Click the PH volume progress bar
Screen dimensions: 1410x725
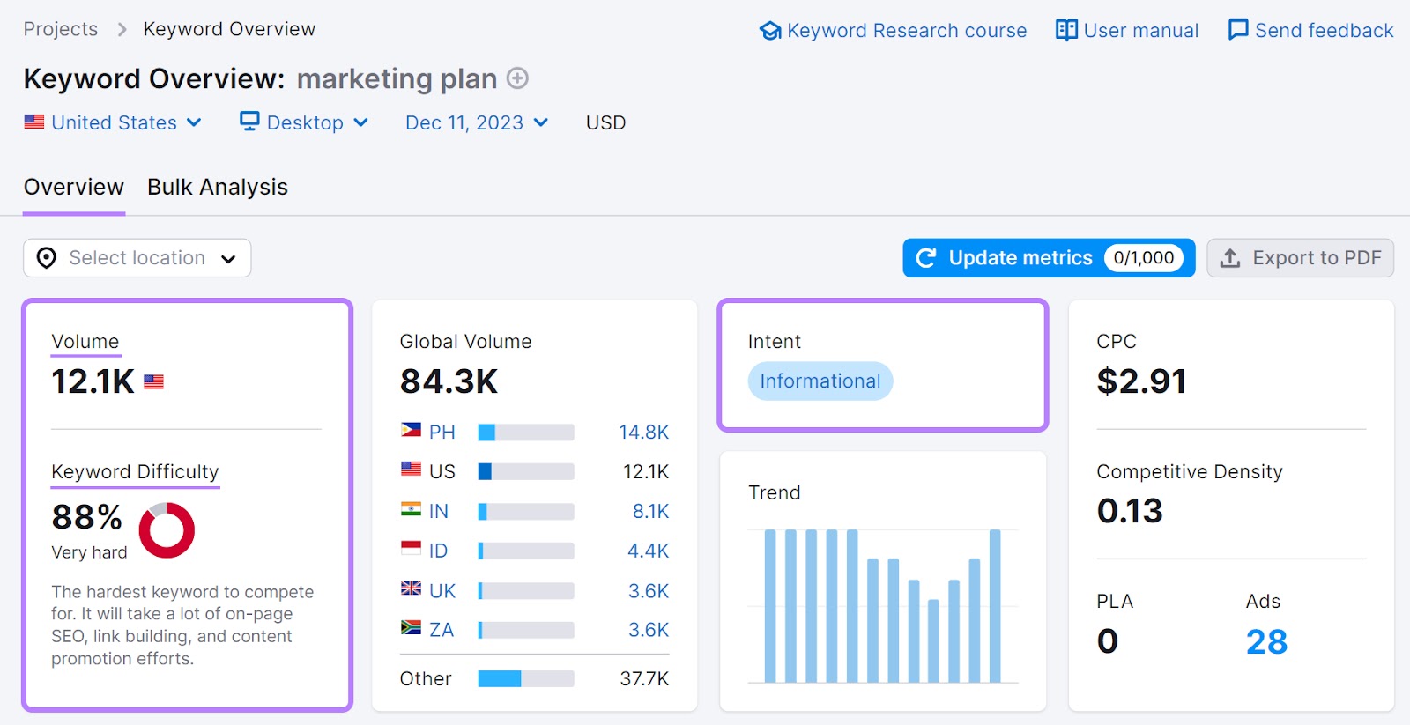tap(526, 433)
